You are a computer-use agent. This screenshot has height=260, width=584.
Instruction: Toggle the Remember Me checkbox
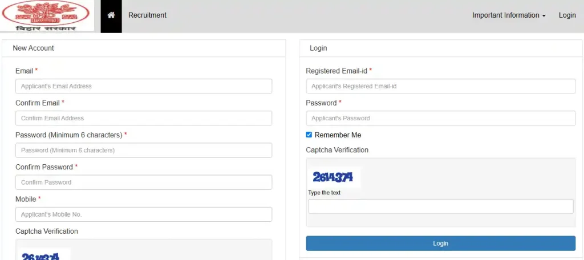(x=309, y=135)
